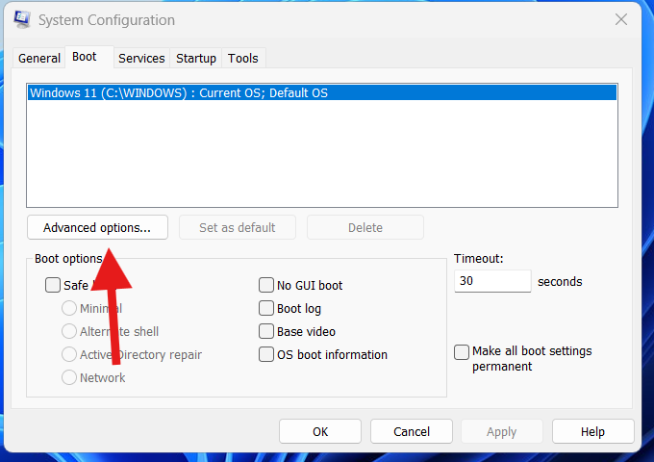This screenshot has width=654, height=462.
Task: Select Active Directory repair option
Action: tap(69, 355)
